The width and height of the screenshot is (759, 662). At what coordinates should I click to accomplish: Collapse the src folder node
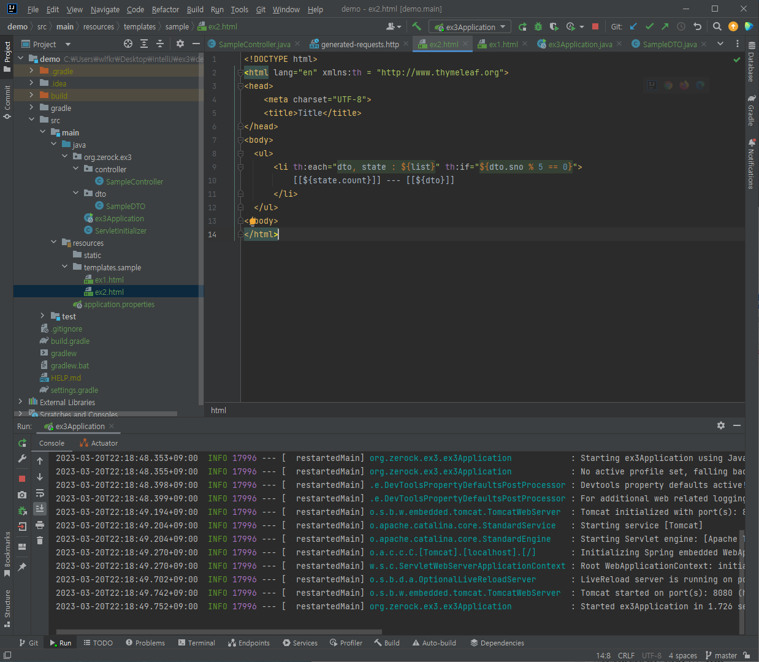tap(31, 120)
